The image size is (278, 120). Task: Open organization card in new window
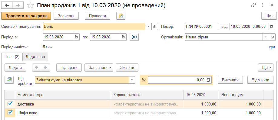coord(272,37)
